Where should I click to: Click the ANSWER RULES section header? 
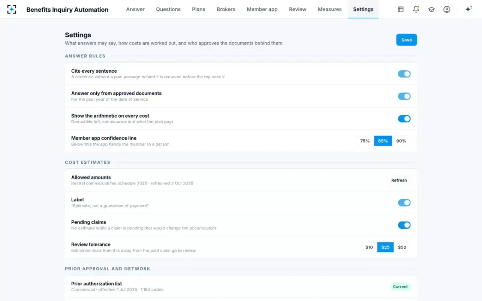pyautogui.click(x=85, y=56)
